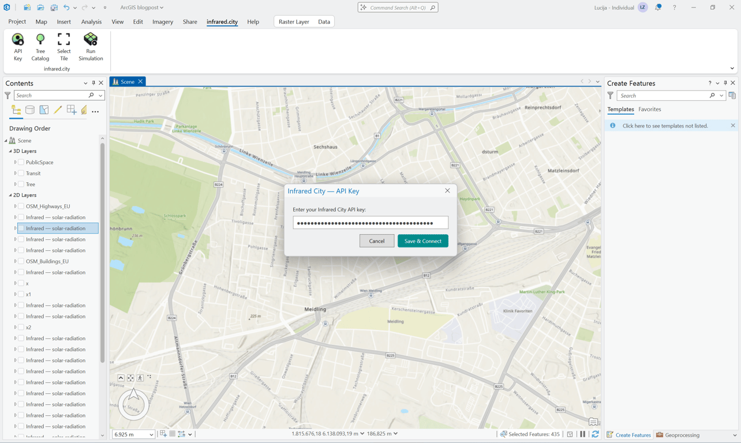Viewport: 741px width, 443px height.
Task: Open the Lucija user account badge
Action: (x=642, y=7)
